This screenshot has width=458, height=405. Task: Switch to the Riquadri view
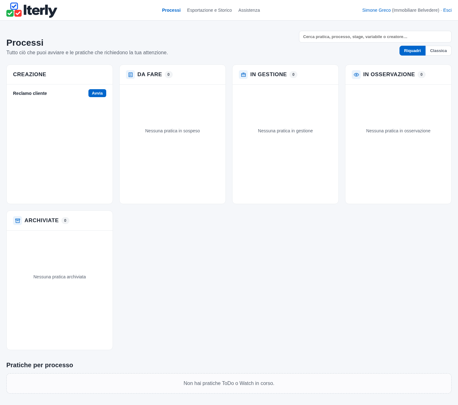(412, 51)
